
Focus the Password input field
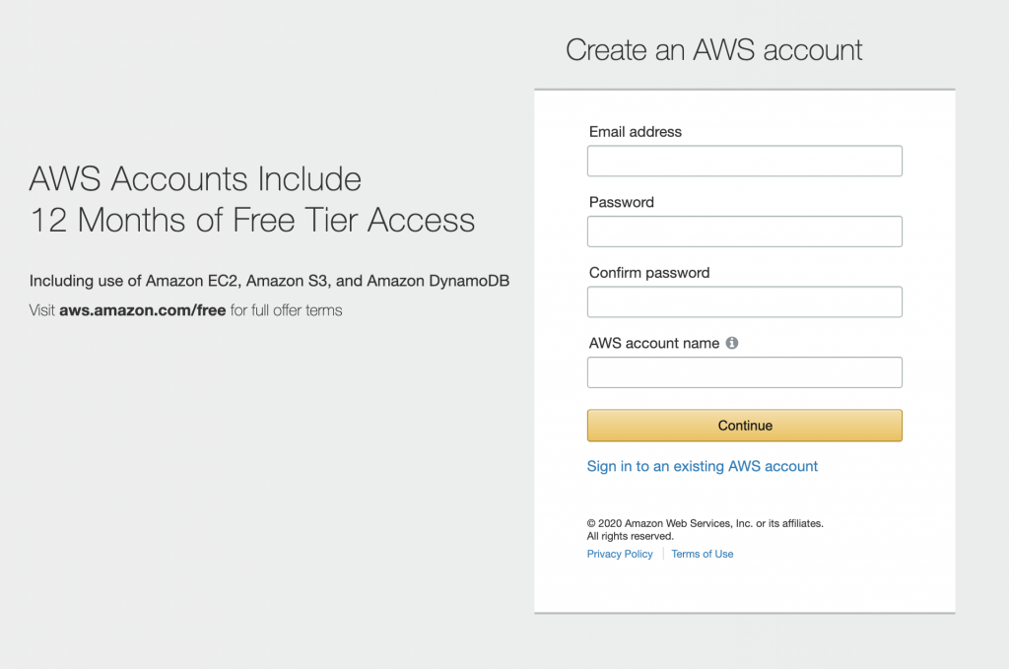pyautogui.click(x=744, y=231)
